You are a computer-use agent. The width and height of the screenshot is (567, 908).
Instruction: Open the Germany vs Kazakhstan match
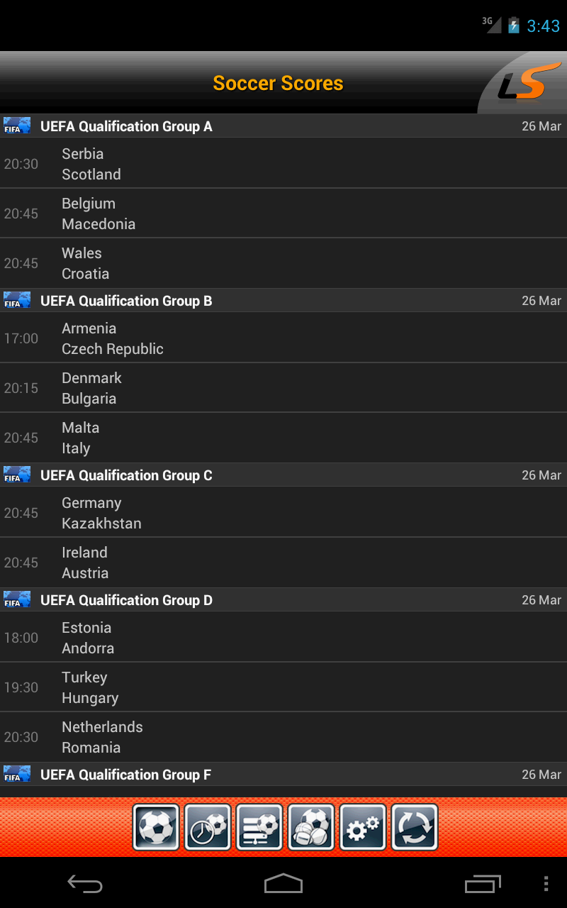pyautogui.click(x=283, y=512)
